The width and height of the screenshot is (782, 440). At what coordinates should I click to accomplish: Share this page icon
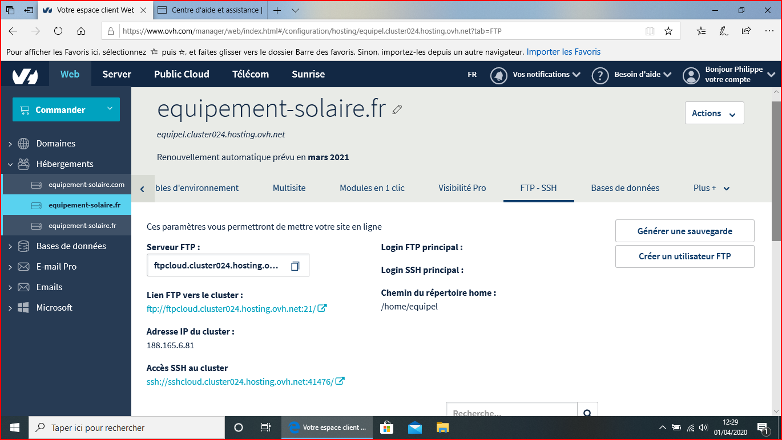pyautogui.click(x=746, y=31)
